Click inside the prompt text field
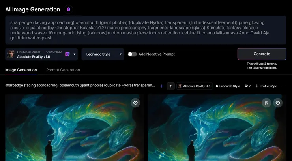This screenshot has width=292, height=161. [146, 30]
